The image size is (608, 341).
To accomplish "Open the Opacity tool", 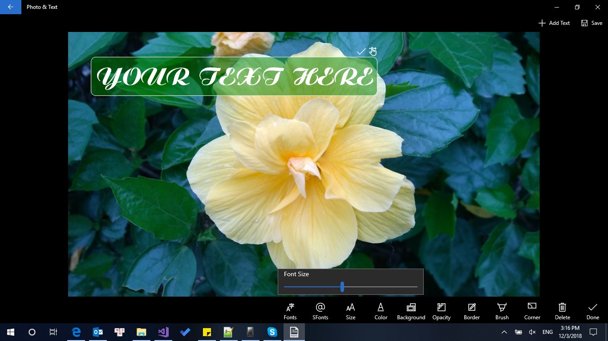I will (x=442, y=311).
